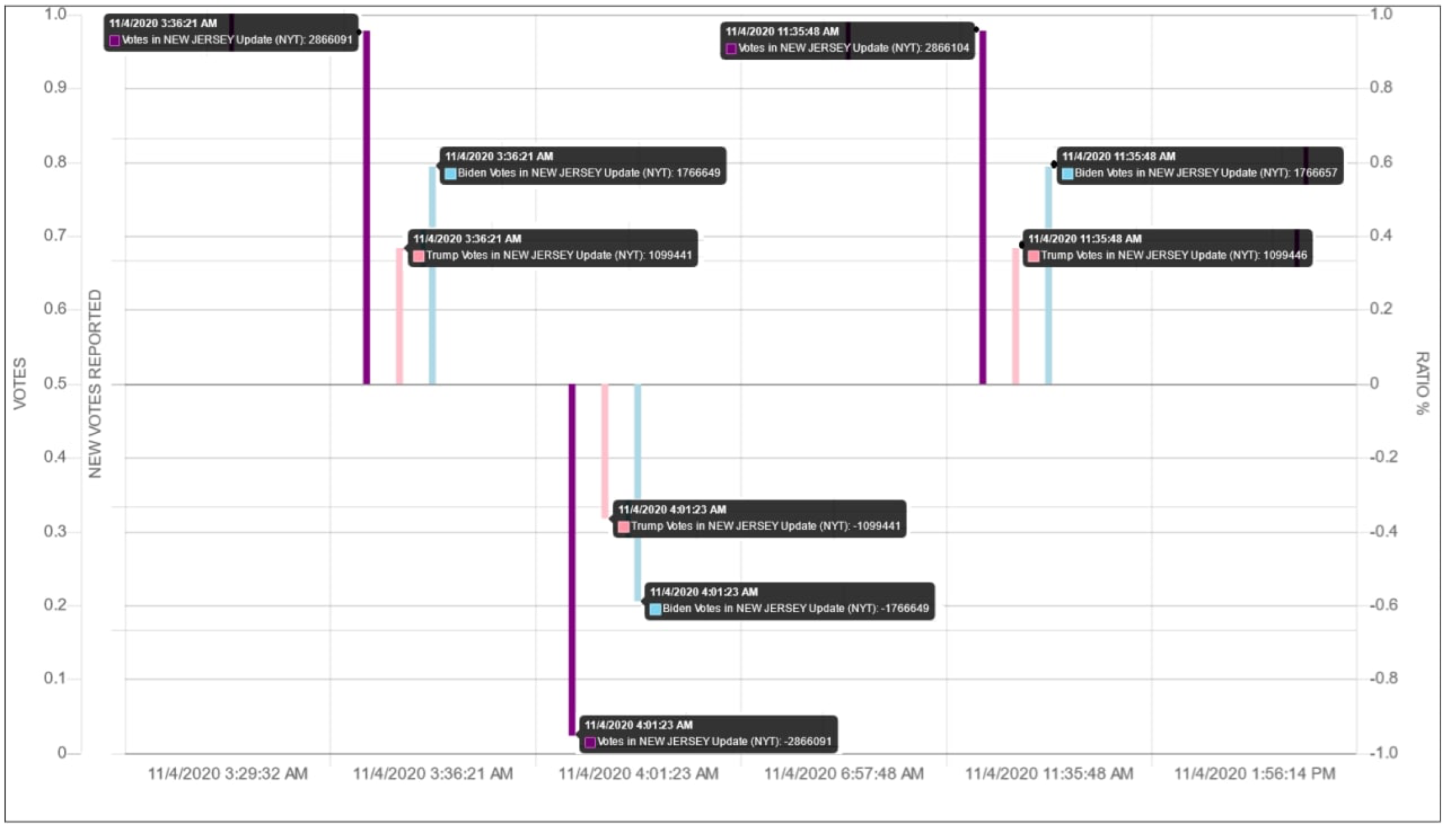Click blue swatch in Biden -1766649 tooltip

point(655,609)
